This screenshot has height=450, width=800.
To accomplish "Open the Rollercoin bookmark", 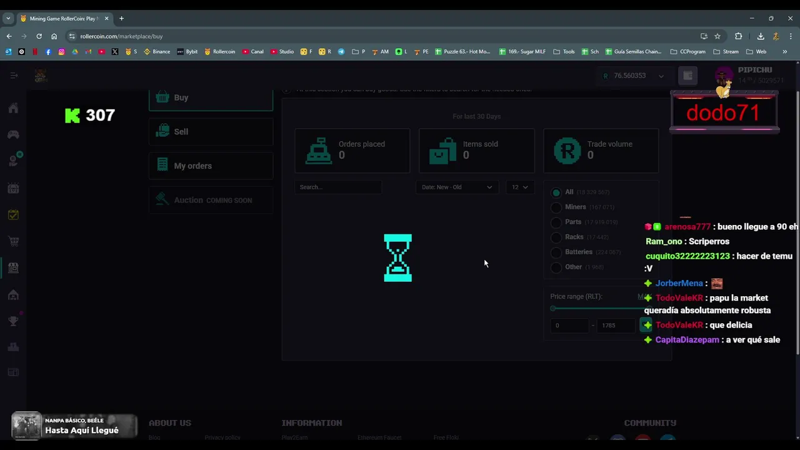I will click(219, 52).
